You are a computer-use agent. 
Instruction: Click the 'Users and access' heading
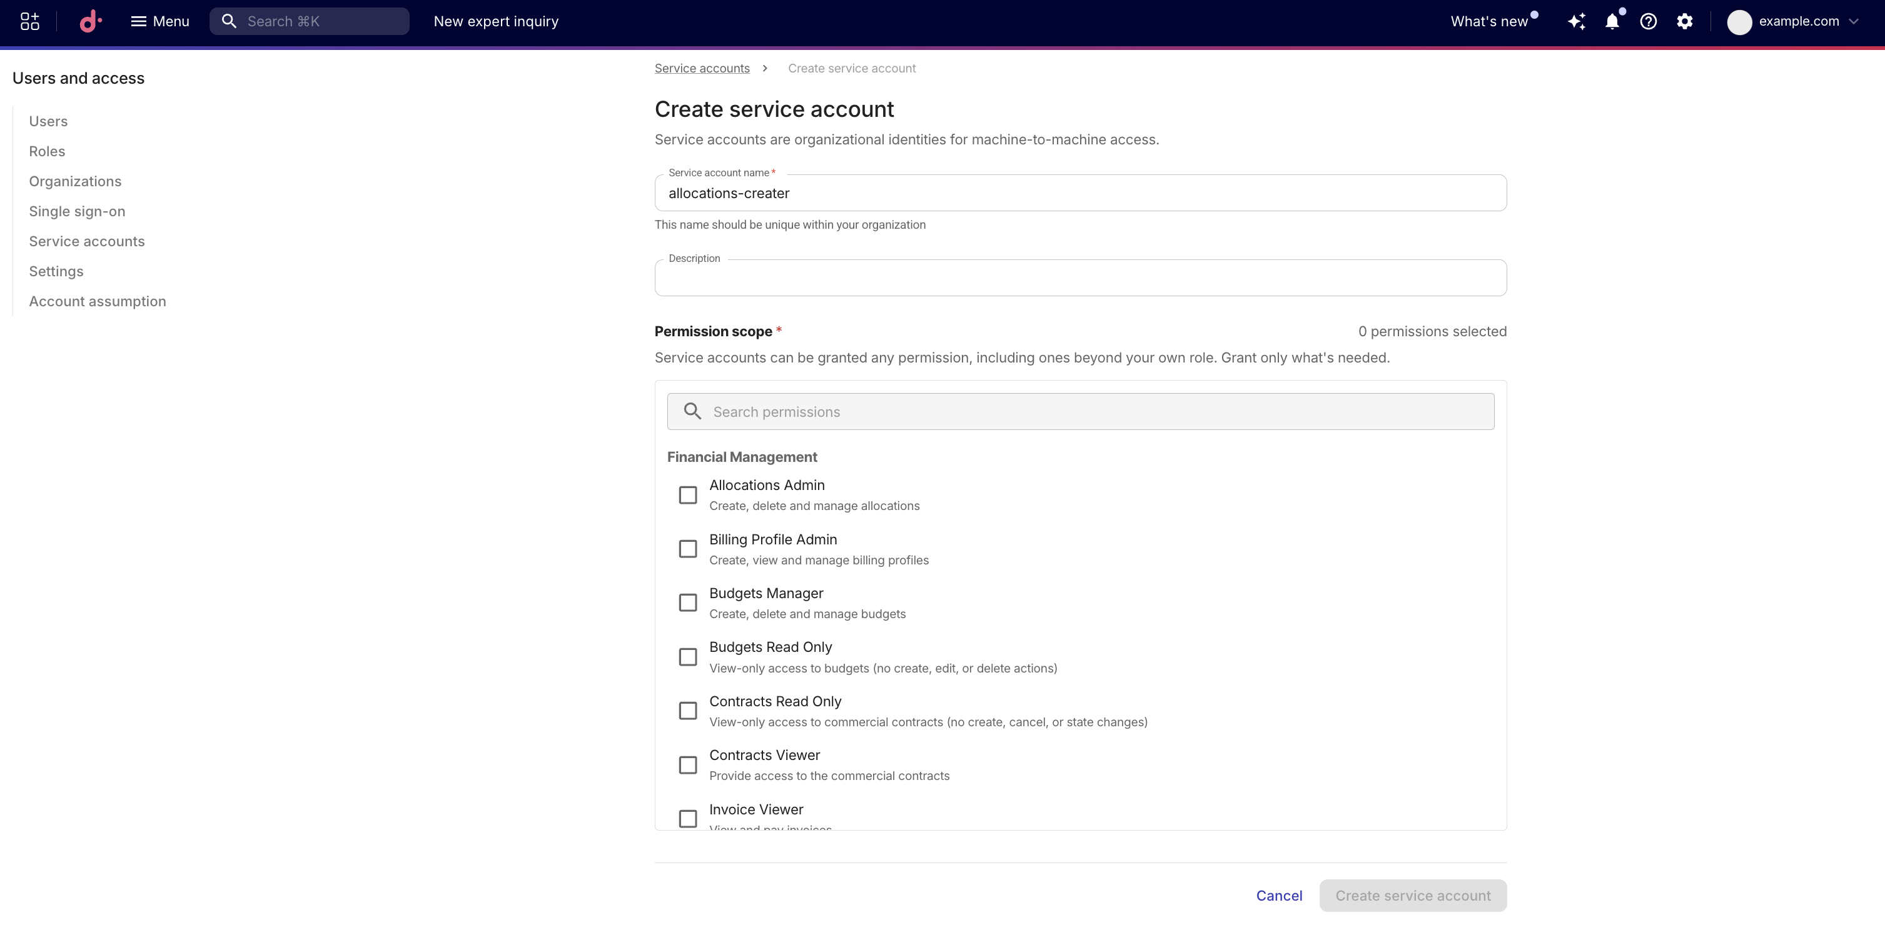pos(78,78)
